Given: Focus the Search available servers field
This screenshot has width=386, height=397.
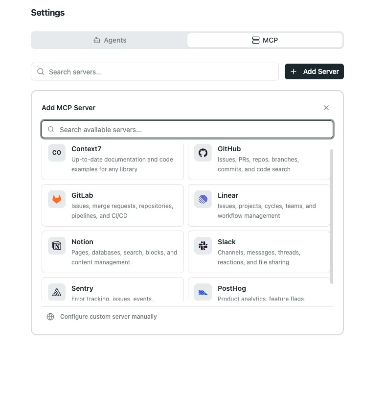Looking at the screenshot, I should (187, 130).
